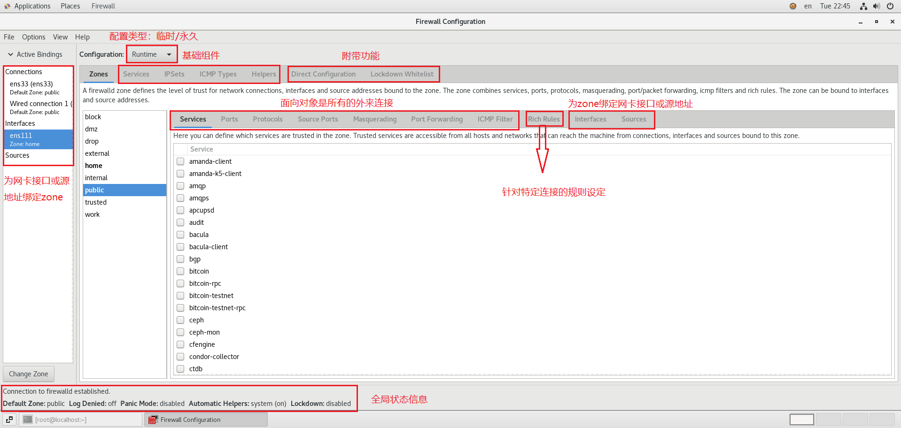Click the Applications menu foot icon
Viewport: 901px width, 428px height.
7,6
